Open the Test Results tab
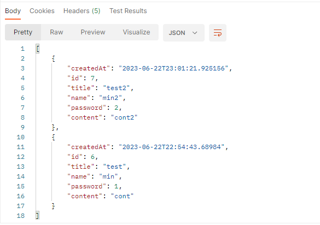Screen dimensions: 320x225 pyautogui.click(x=128, y=11)
